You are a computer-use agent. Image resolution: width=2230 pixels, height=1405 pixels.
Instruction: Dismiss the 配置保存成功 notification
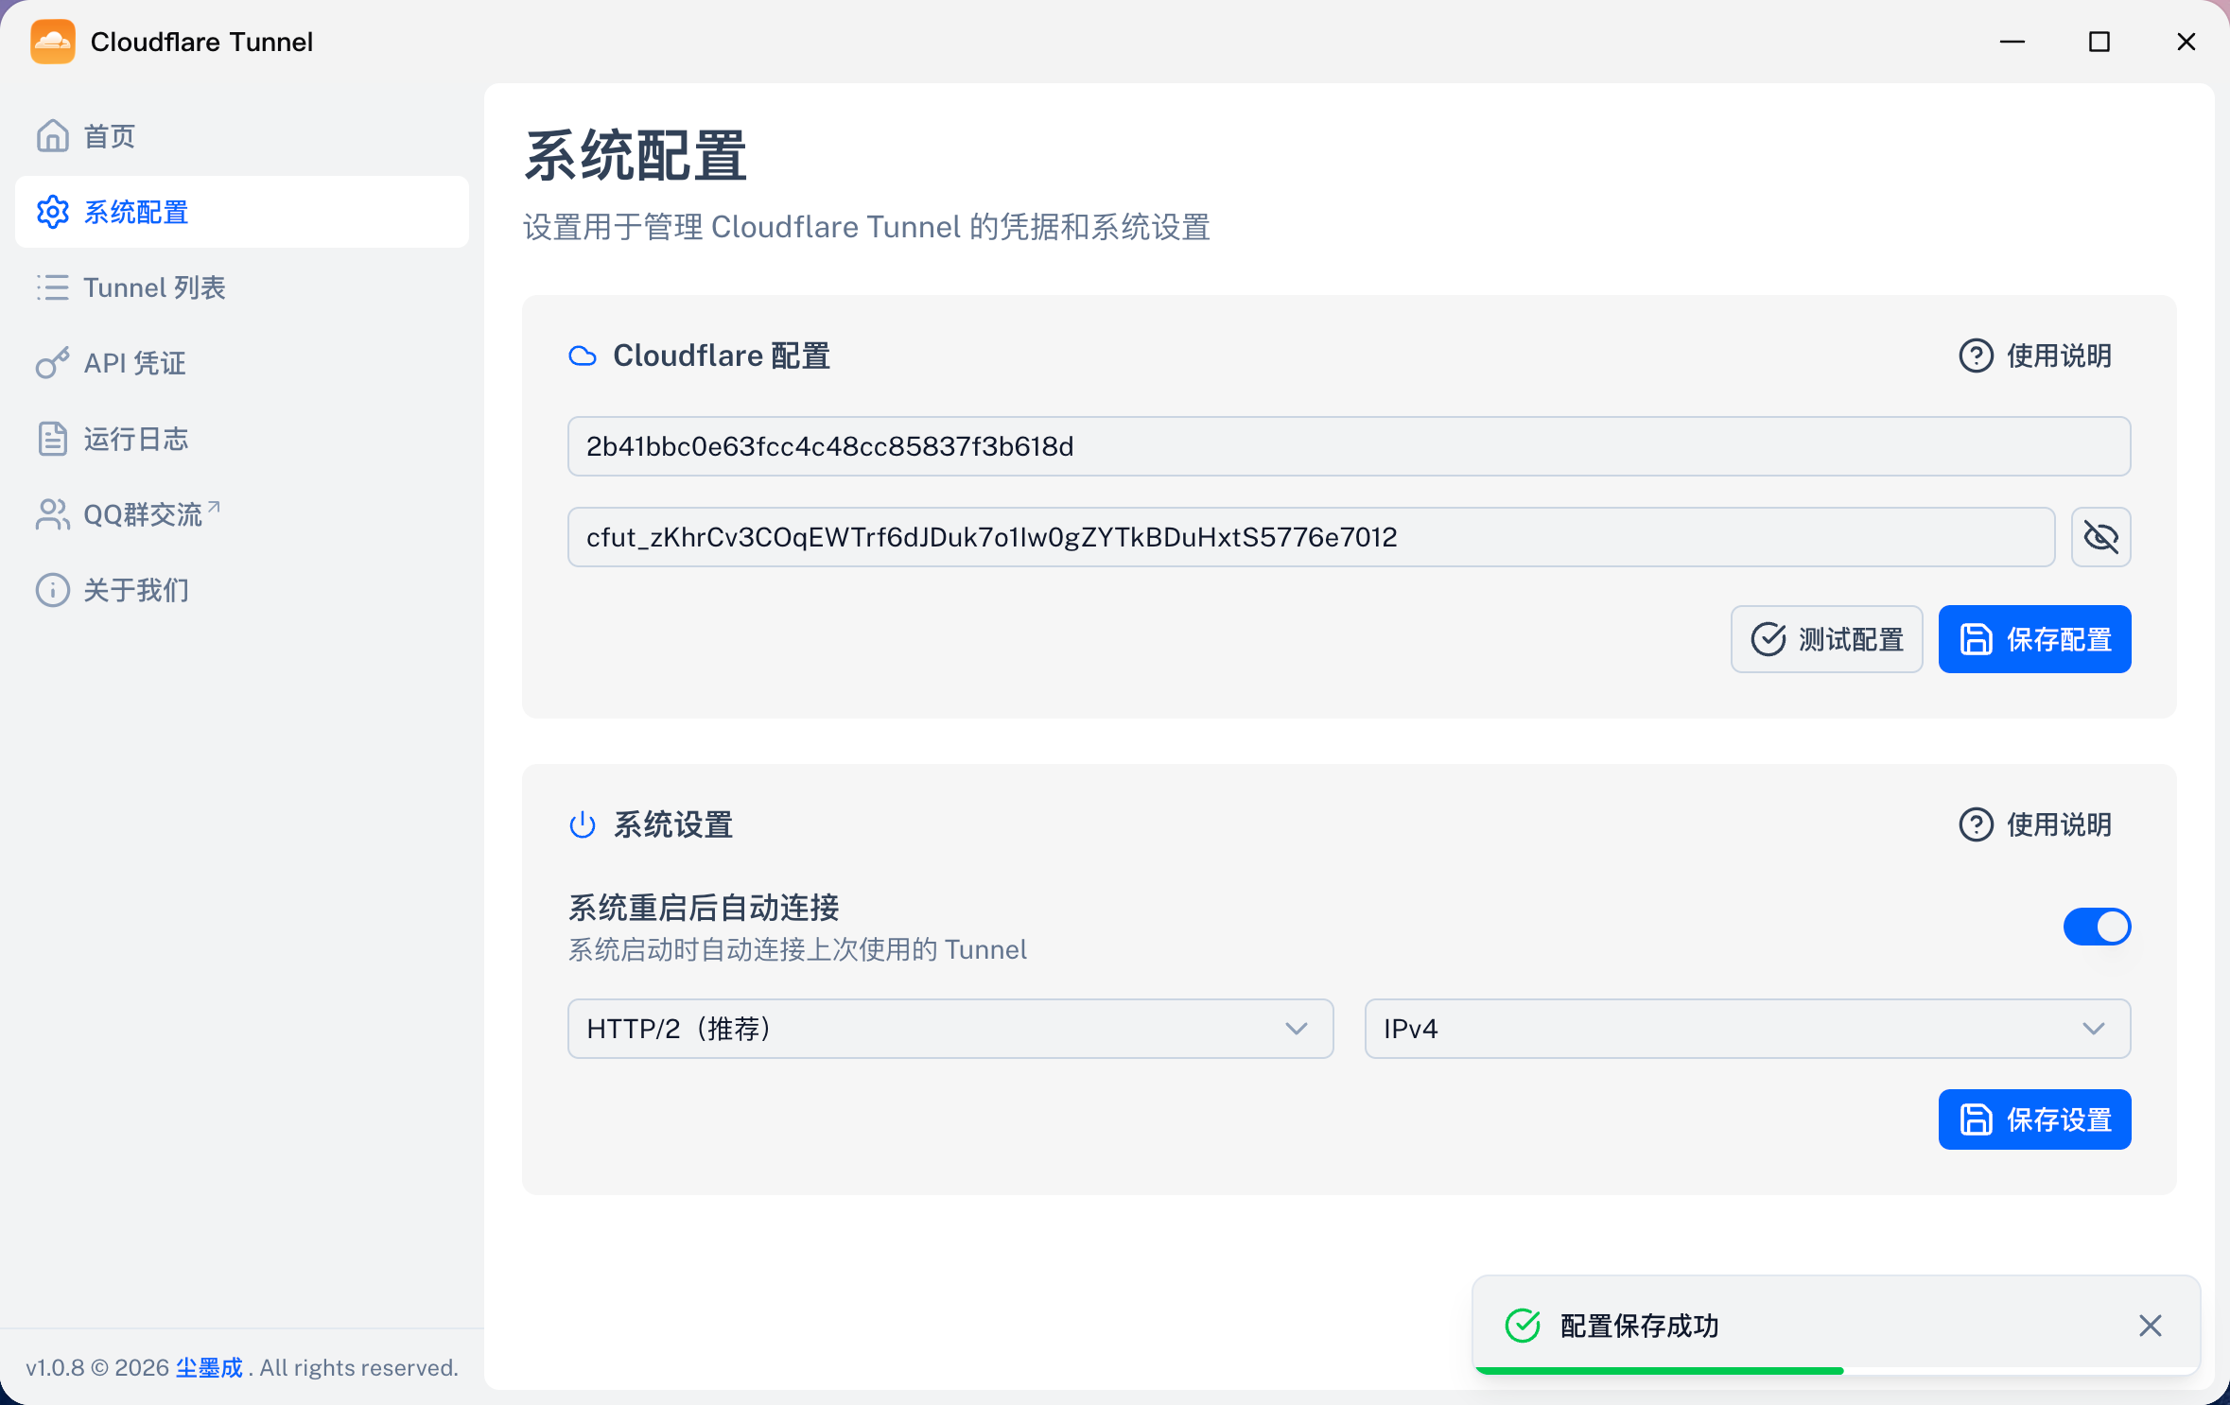click(2150, 1326)
